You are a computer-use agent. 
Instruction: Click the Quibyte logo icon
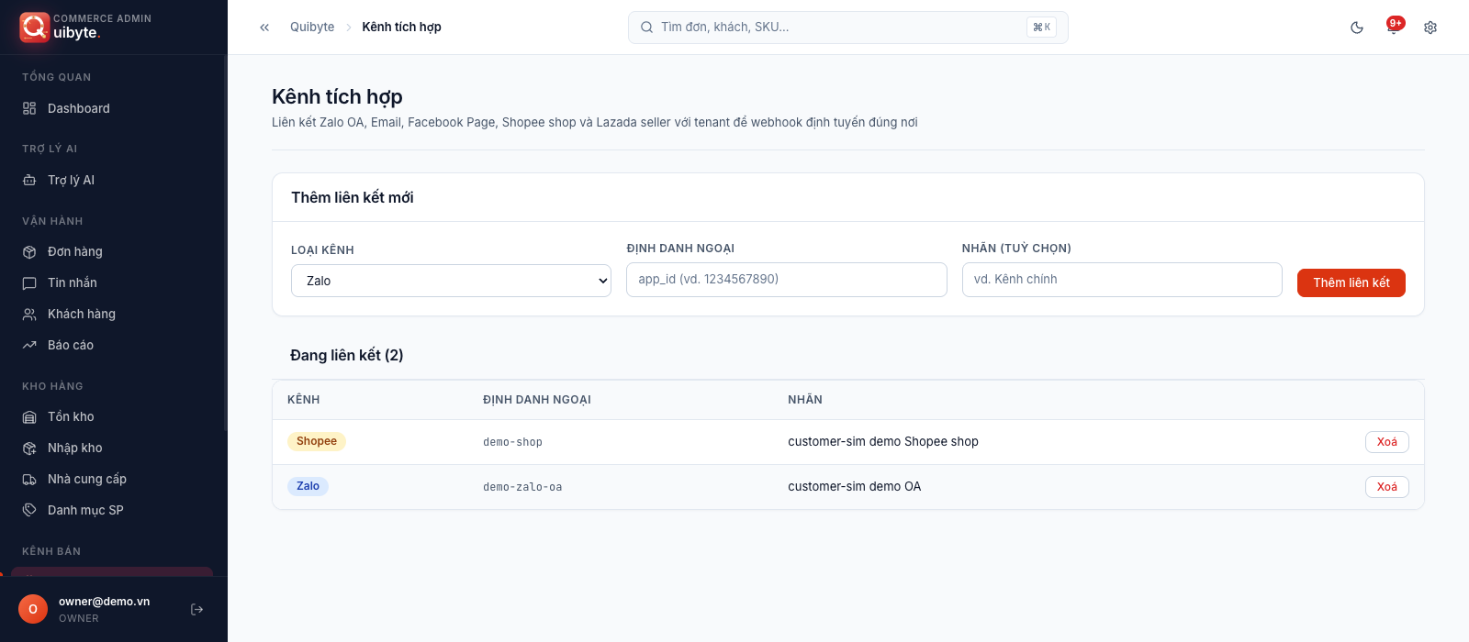pyautogui.click(x=34, y=28)
